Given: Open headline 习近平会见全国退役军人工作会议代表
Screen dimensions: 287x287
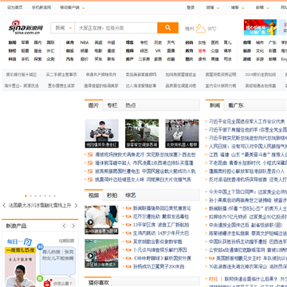Looking at the screenshot, I should 247,121.
